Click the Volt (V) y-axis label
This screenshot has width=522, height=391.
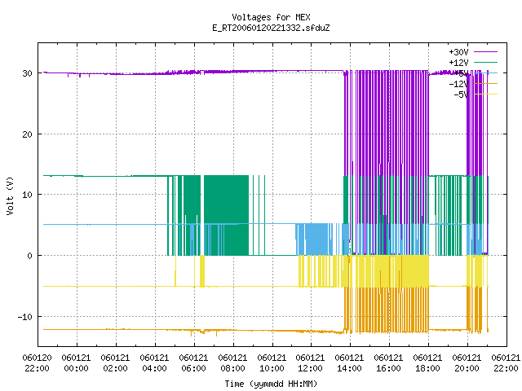tap(10, 195)
